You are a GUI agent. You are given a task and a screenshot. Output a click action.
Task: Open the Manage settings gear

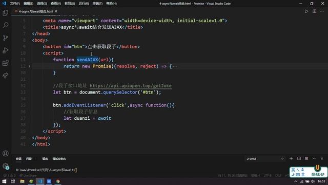tap(6, 166)
